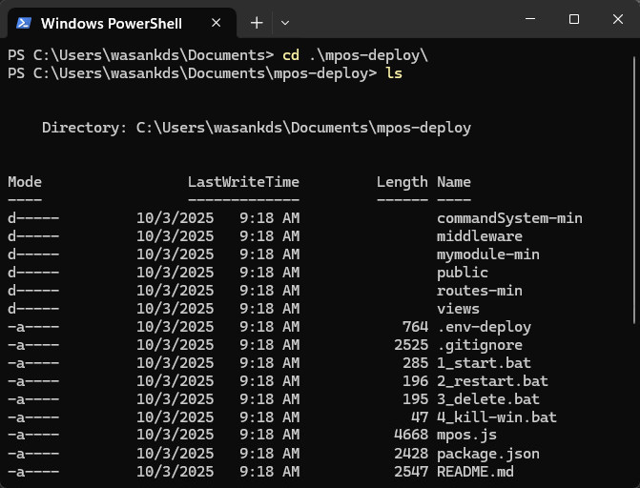Click the commandSystem-min directory name

pyautogui.click(x=509, y=218)
